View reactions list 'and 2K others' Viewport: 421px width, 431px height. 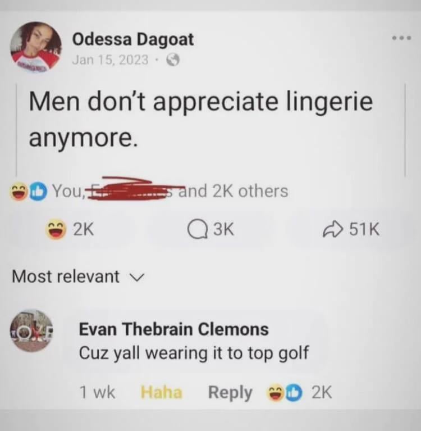tap(234, 190)
